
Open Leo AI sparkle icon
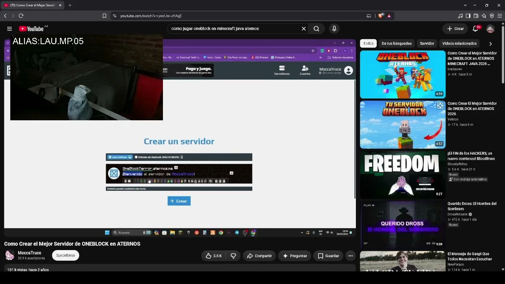(x=484, y=16)
